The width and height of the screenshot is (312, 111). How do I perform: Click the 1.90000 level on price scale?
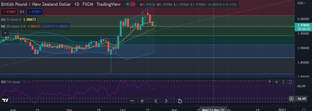(303, 48)
